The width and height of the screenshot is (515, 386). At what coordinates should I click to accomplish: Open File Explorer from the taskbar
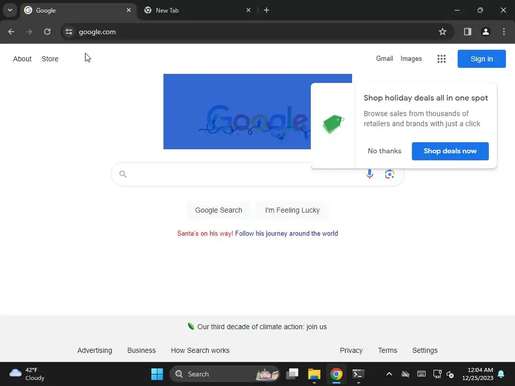coord(314,374)
